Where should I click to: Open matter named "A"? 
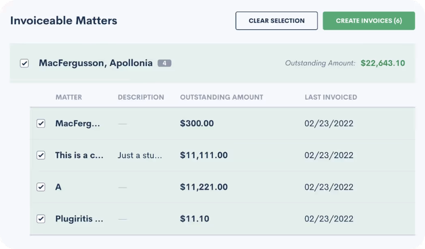point(58,187)
